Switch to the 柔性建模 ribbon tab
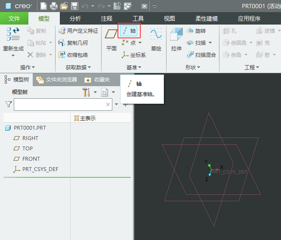Screen dimensions: 281x240 coord(207,19)
